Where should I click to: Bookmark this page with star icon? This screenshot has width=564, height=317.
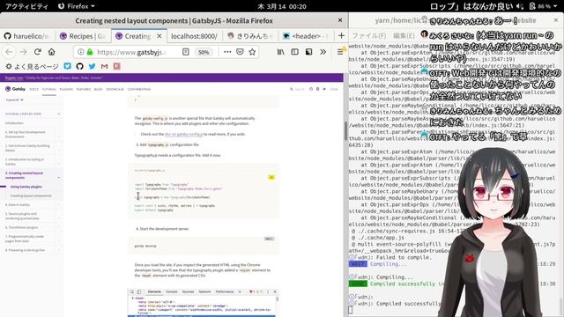click(252, 52)
